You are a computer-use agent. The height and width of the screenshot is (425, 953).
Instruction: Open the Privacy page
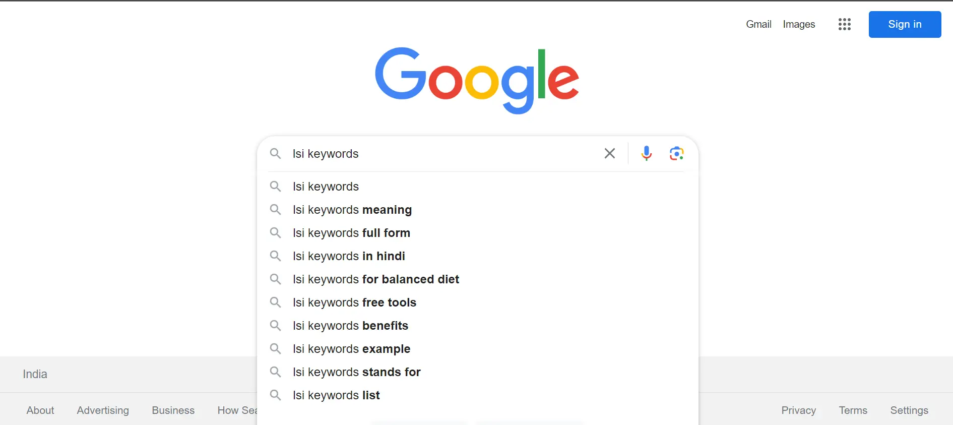coord(798,410)
